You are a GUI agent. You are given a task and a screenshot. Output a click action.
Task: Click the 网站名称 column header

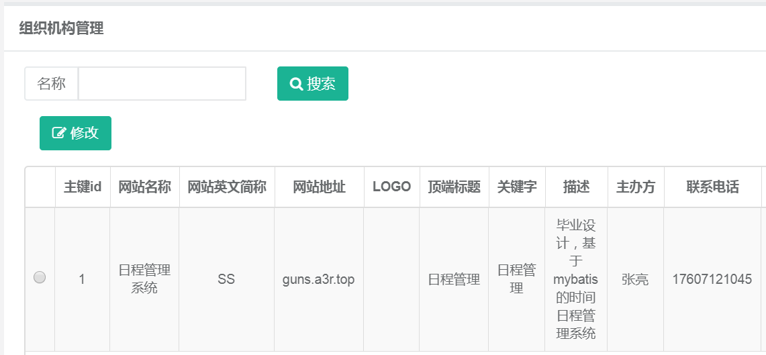click(144, 187)
